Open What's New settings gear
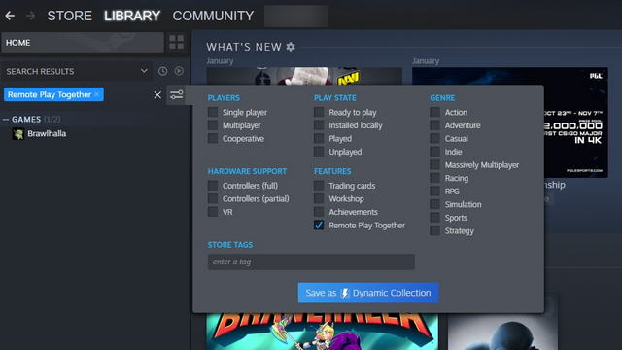This screenshot has height=350, width=622. [291, 47]
